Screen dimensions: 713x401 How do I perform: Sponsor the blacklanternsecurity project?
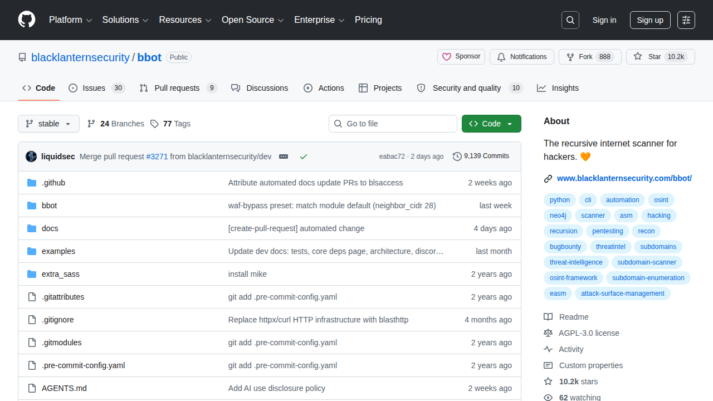click(x=461, y=57)
